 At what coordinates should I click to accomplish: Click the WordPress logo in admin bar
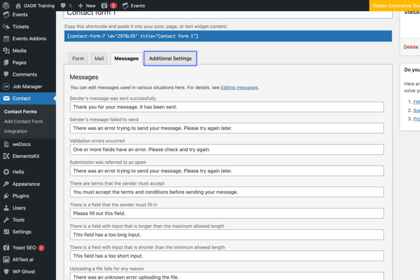point(6,5)
